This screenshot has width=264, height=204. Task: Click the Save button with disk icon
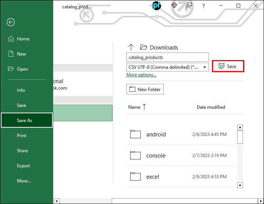[x=228, y=66]
